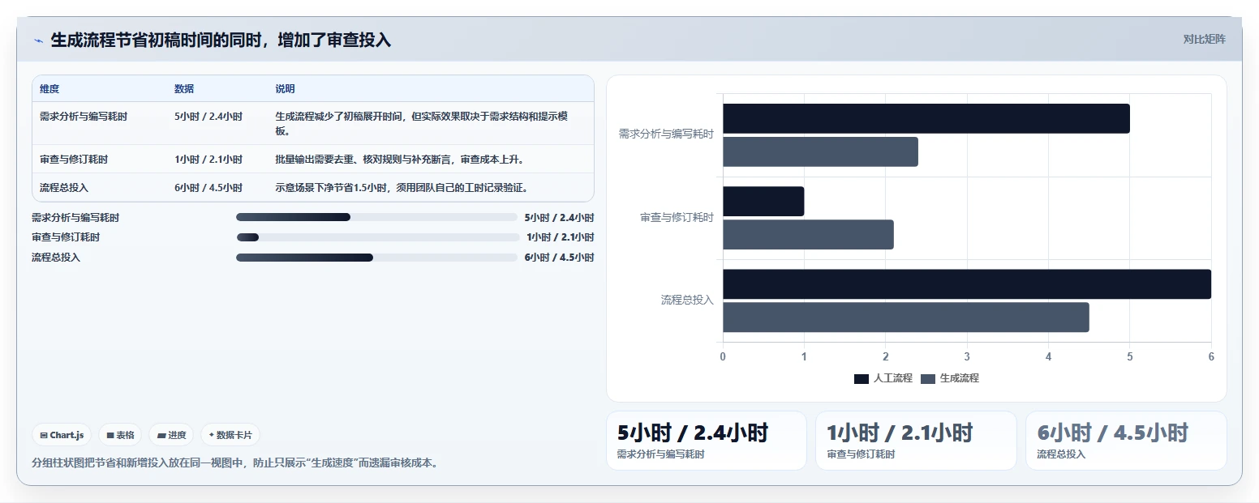Click the lightning icon beside the slide title
The width and height of the screenshot is (1259, 503).
click(39, 40)
